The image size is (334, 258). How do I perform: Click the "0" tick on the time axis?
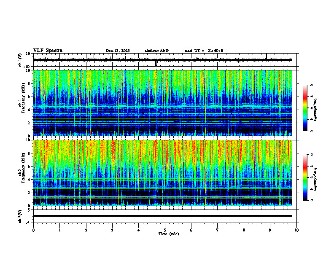pos(33,230)
